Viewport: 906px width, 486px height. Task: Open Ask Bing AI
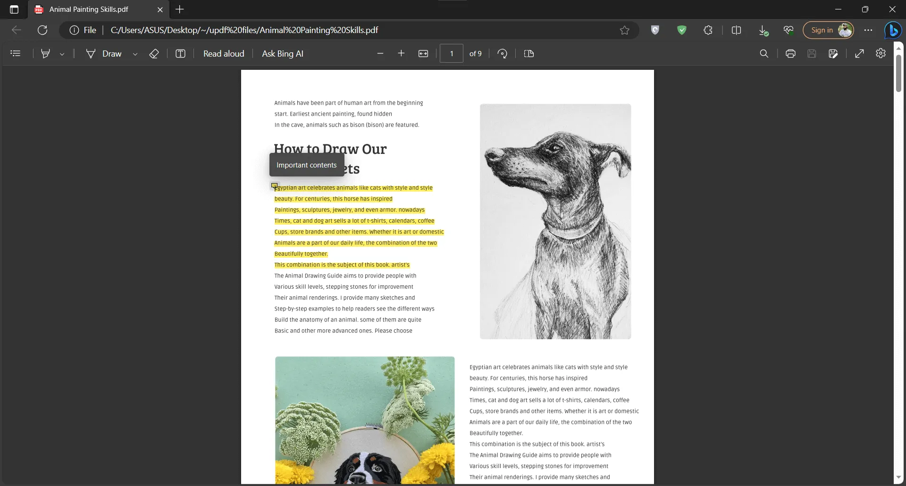point(282,53)
